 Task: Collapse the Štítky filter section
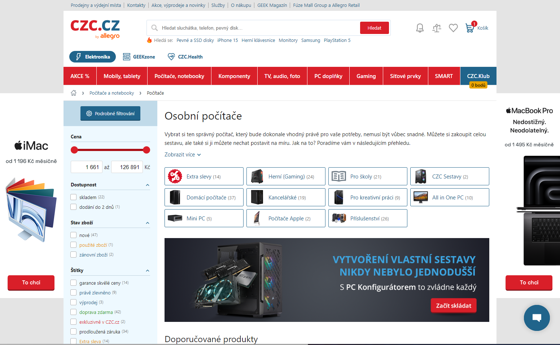pyautogui.click(x=148, y=271)
